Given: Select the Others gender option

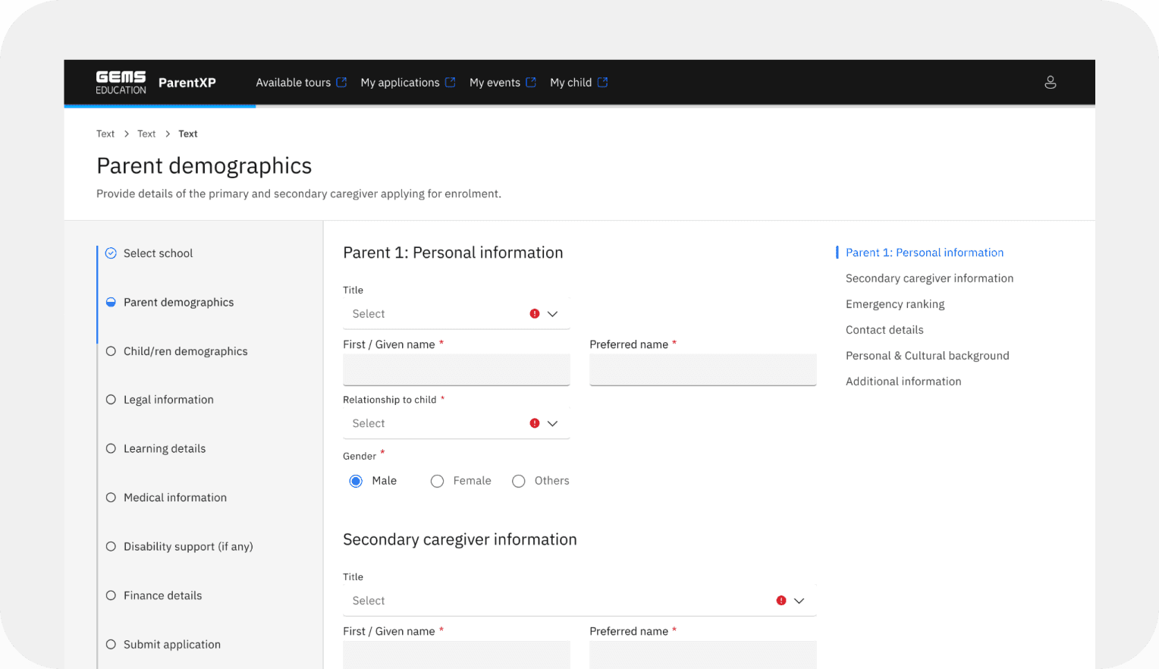Looking at the screenshot, I should (x=519, y=481).
